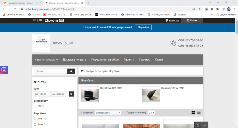
Task: Open Chrome three-dot menu
Action: pyautogui.click(x=234, y=9)
